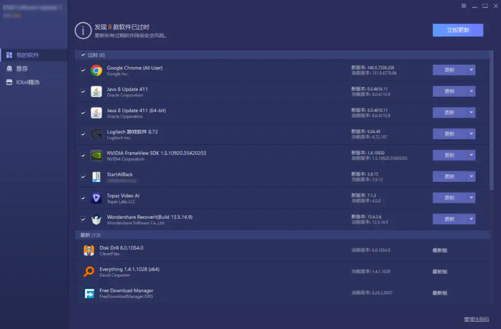Click 更新 button for Topaz Video AI

[x=450, y=197]
